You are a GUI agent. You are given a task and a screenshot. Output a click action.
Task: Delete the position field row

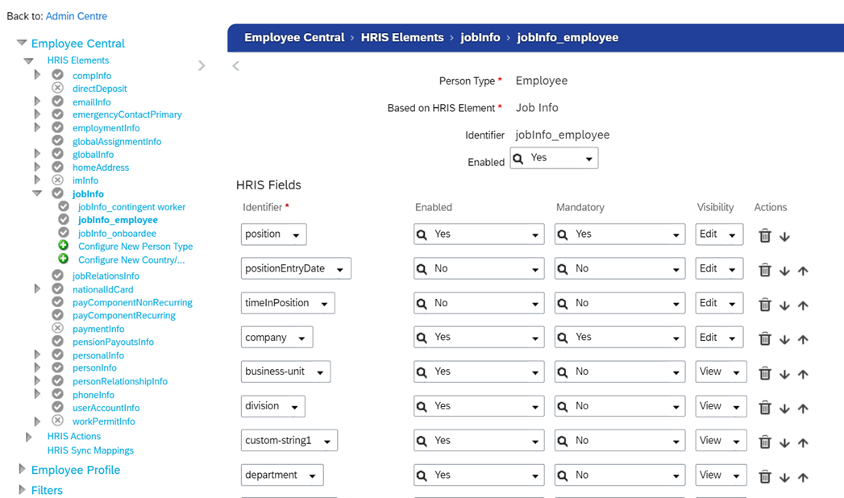765,236
